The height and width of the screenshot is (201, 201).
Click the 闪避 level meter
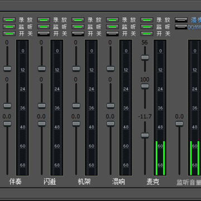[x=57, y=108]
